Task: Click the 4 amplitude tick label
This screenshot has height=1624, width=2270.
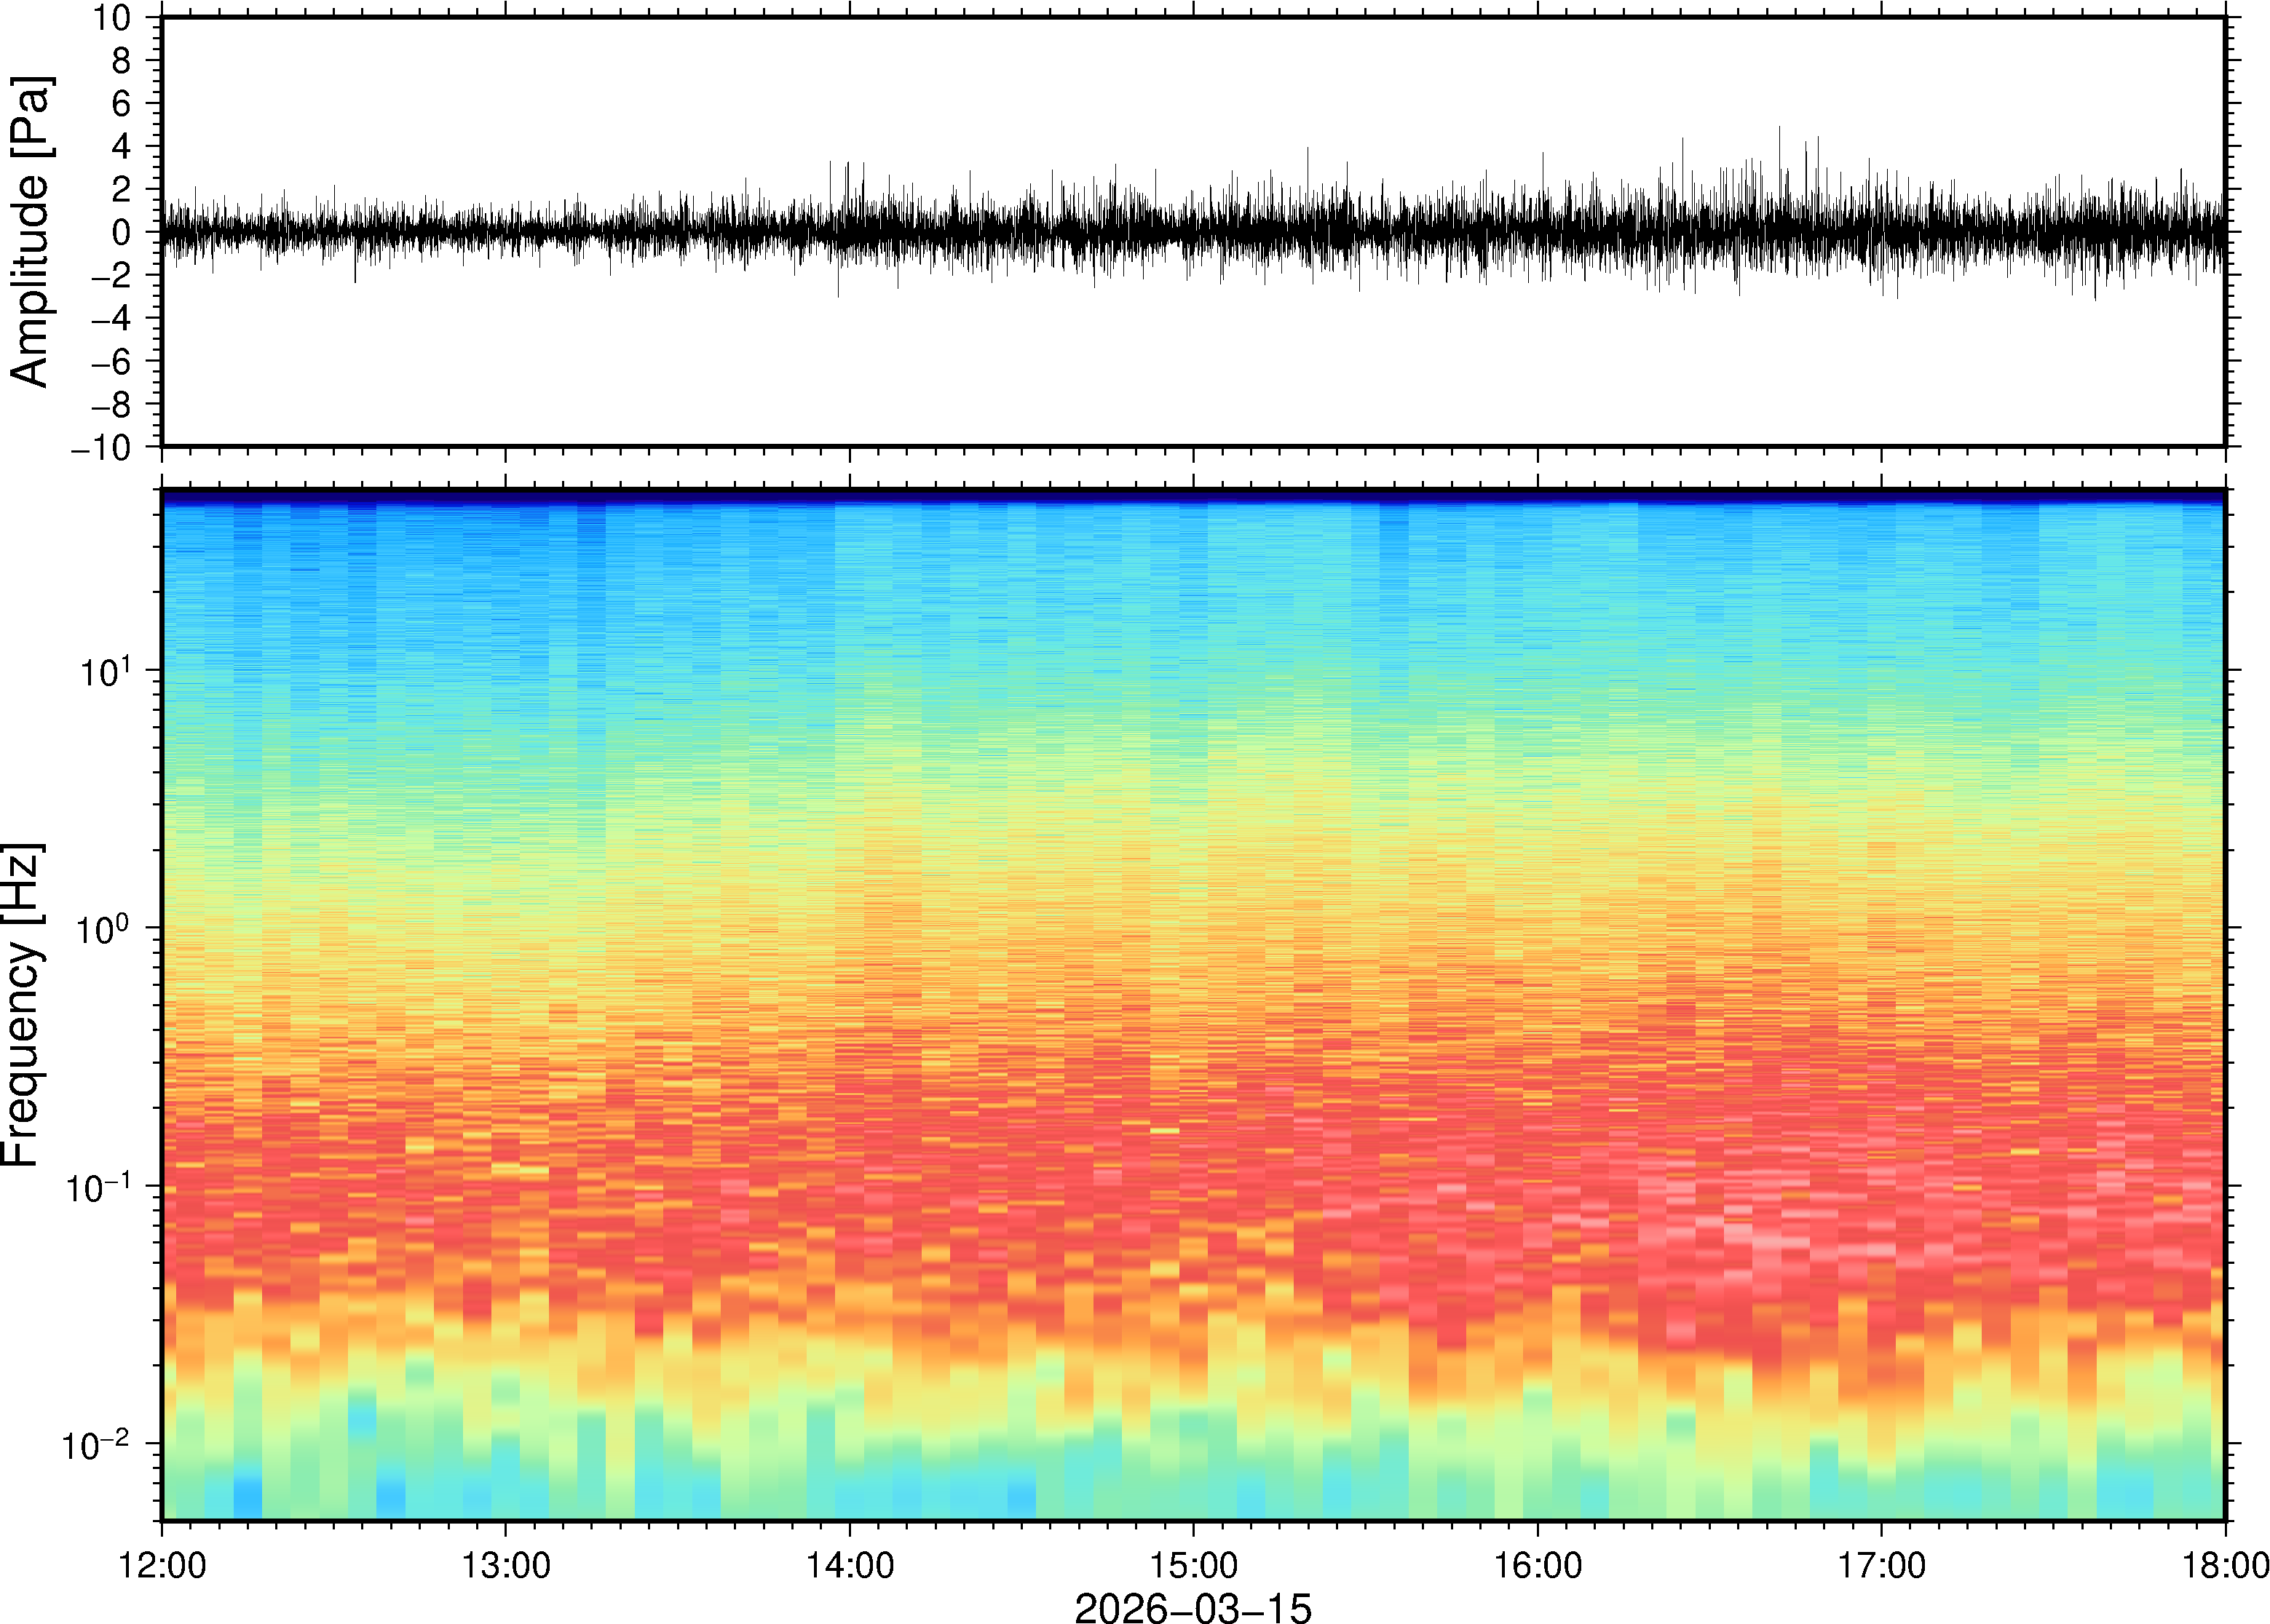Action: pyautogui.click(x=121, y=146)
